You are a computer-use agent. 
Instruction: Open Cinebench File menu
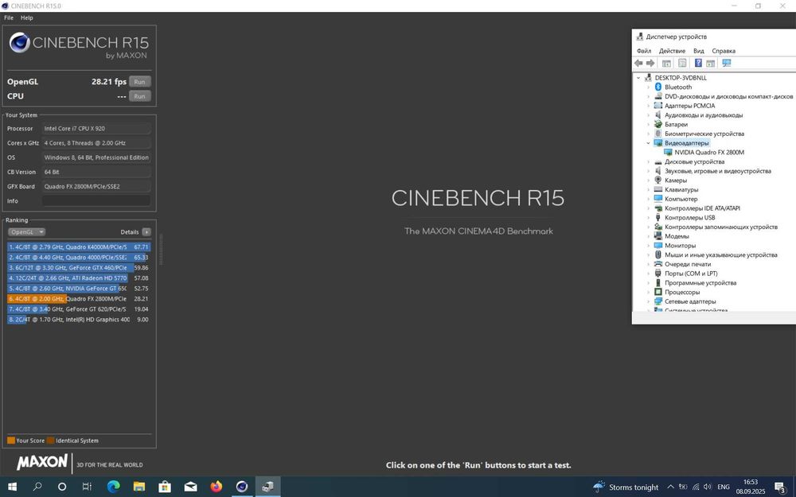pos(9,17)
